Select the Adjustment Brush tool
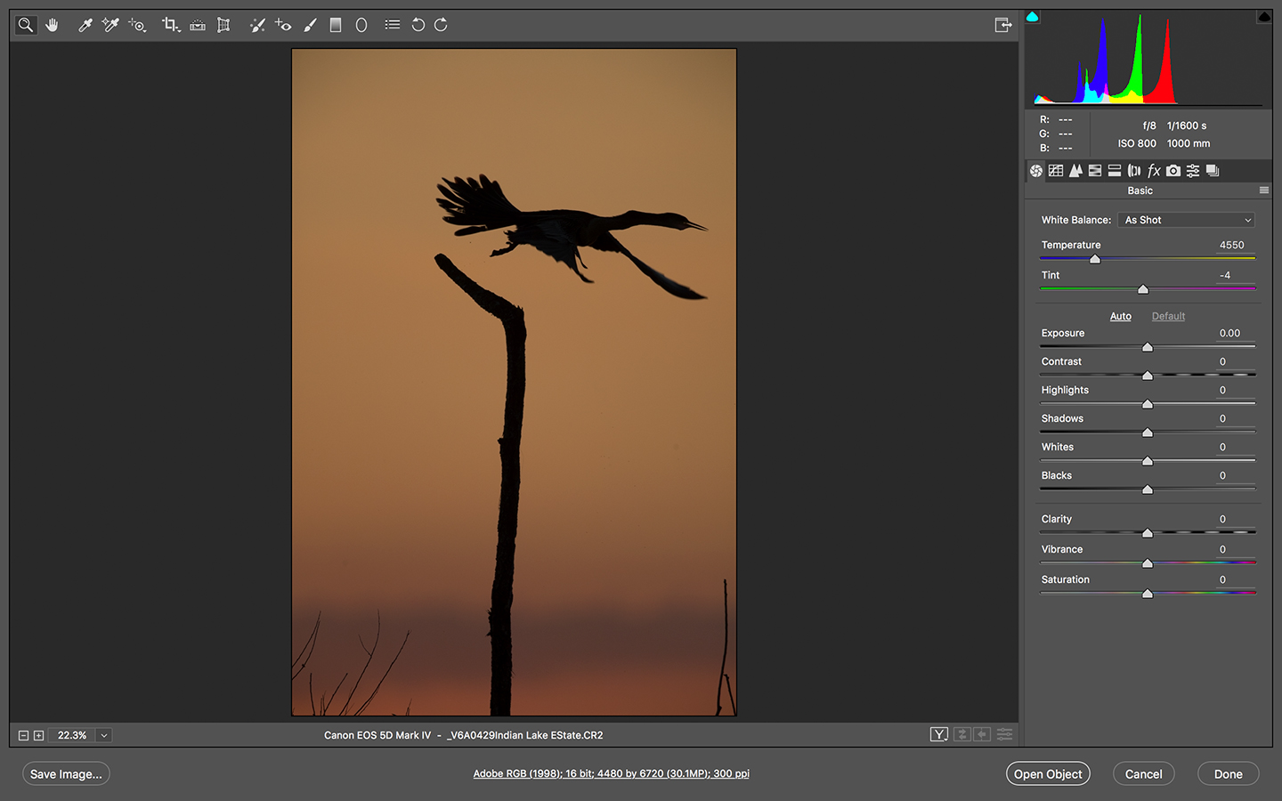This screenshot has height=801, width=1282. 310,25
